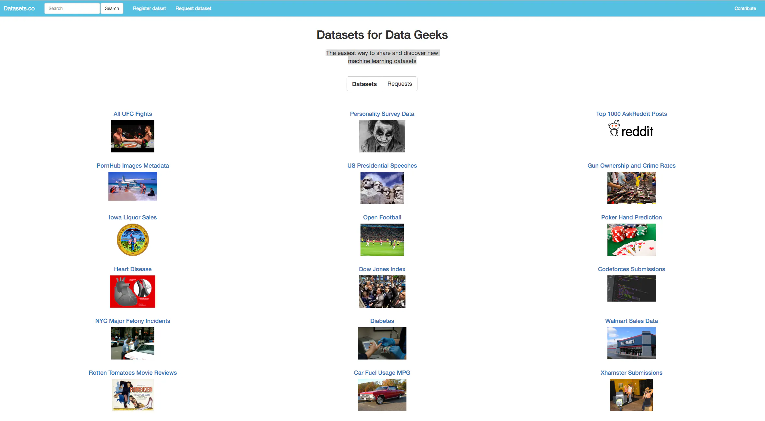
Task: Open the Heart Disease link
Action: [133, 269]
